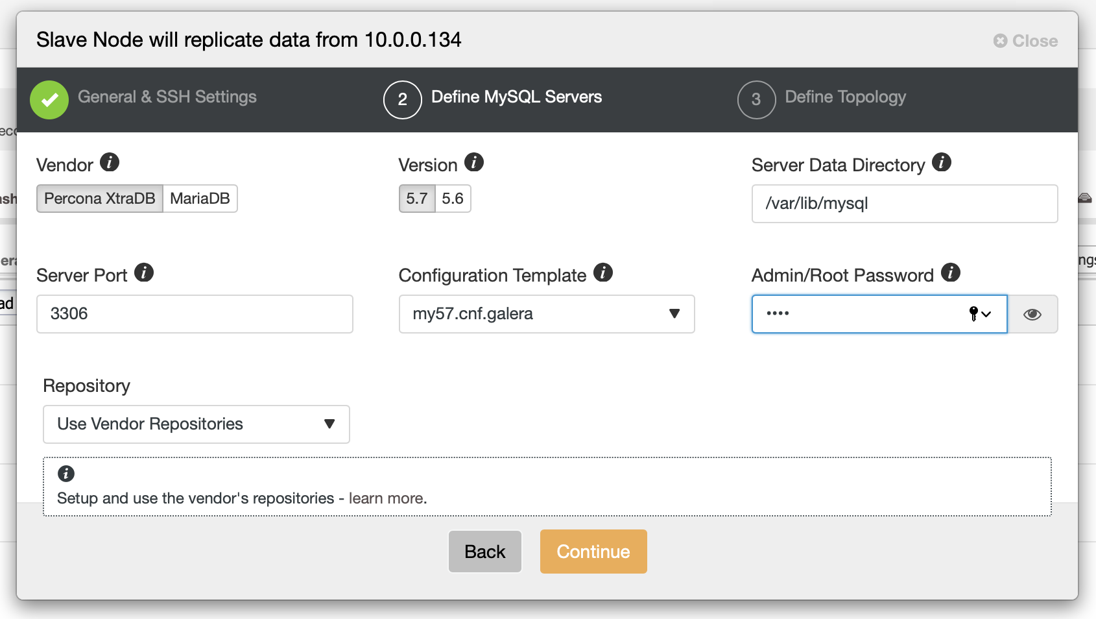
Task: Focus the Admin/Root Password field
Action: click(x=879, y=314)
